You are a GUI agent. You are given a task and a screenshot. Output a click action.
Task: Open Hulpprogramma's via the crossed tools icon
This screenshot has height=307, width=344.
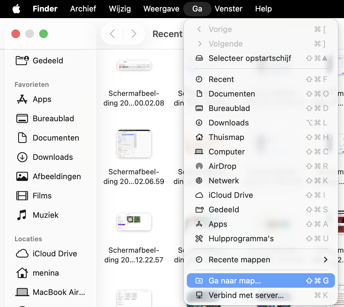point(241,238)
